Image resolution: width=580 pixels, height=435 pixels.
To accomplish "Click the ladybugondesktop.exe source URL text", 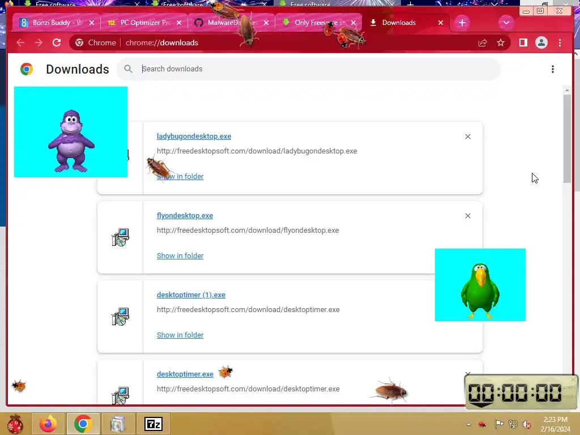I will 257,151.
